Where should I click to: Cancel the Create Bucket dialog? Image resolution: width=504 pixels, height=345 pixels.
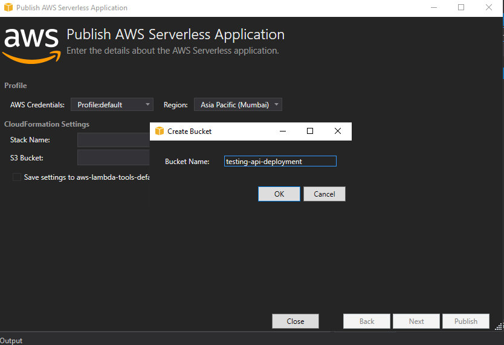click(325, 194)
